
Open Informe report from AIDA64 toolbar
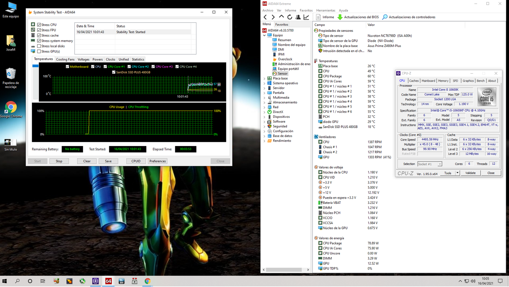point(325,17)
